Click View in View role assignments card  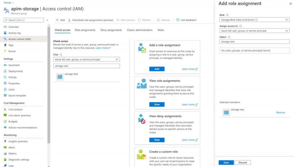pyautogui.click(x=157, y=104)
